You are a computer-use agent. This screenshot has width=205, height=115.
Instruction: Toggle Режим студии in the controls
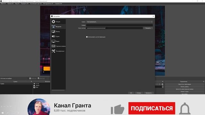point(184,92)
